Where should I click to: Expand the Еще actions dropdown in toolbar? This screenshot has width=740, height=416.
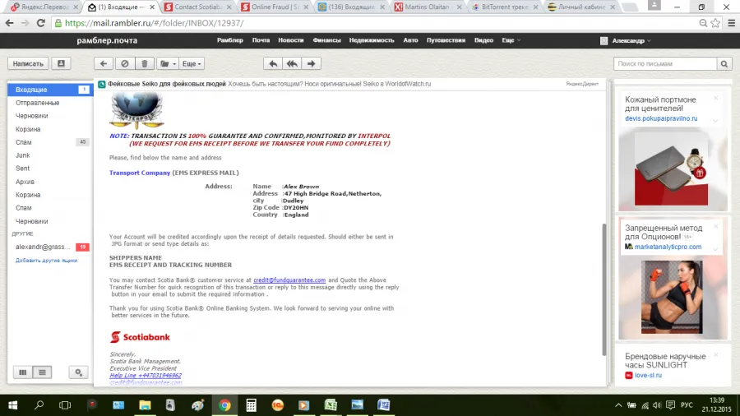tap(191, 63)
